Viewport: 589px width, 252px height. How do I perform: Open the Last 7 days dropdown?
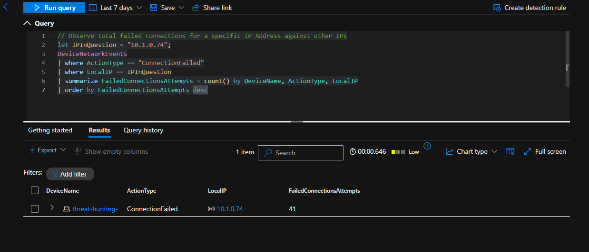116,8
